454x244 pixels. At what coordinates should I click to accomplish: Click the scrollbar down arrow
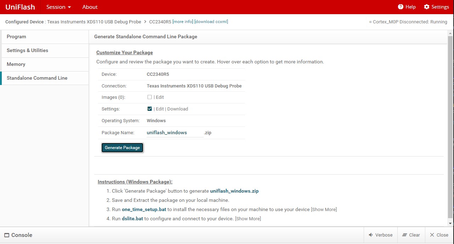pyautogui.click(x=450, y=223)
